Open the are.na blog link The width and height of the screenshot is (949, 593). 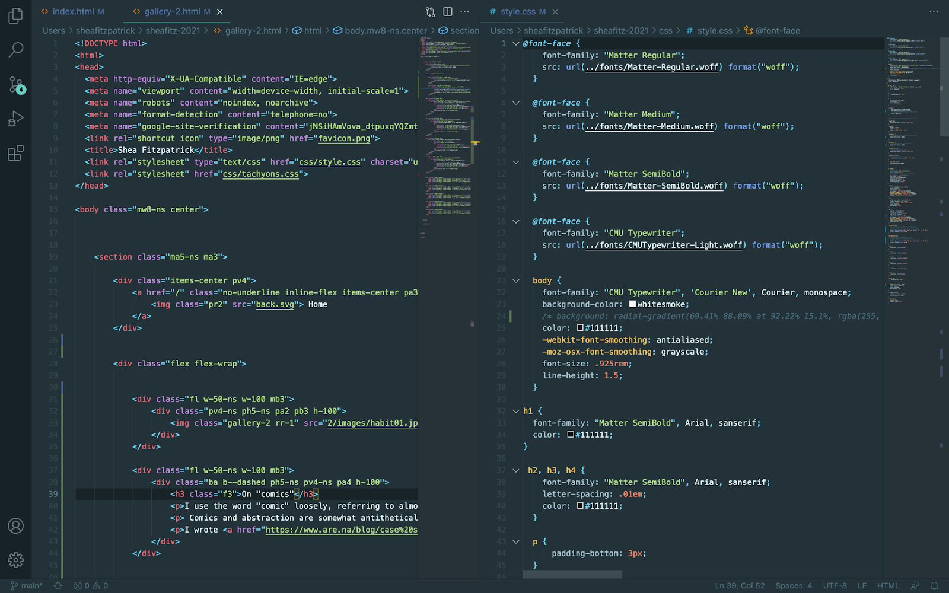tap(340, 530)
